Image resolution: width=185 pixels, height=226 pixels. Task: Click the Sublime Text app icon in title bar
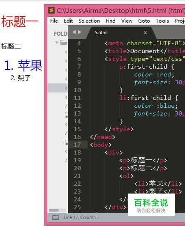click(51, 10)
